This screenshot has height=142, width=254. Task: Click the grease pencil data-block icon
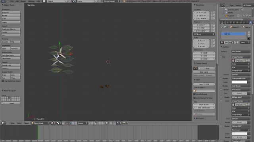pyautogui.click(x=195, y=69)
